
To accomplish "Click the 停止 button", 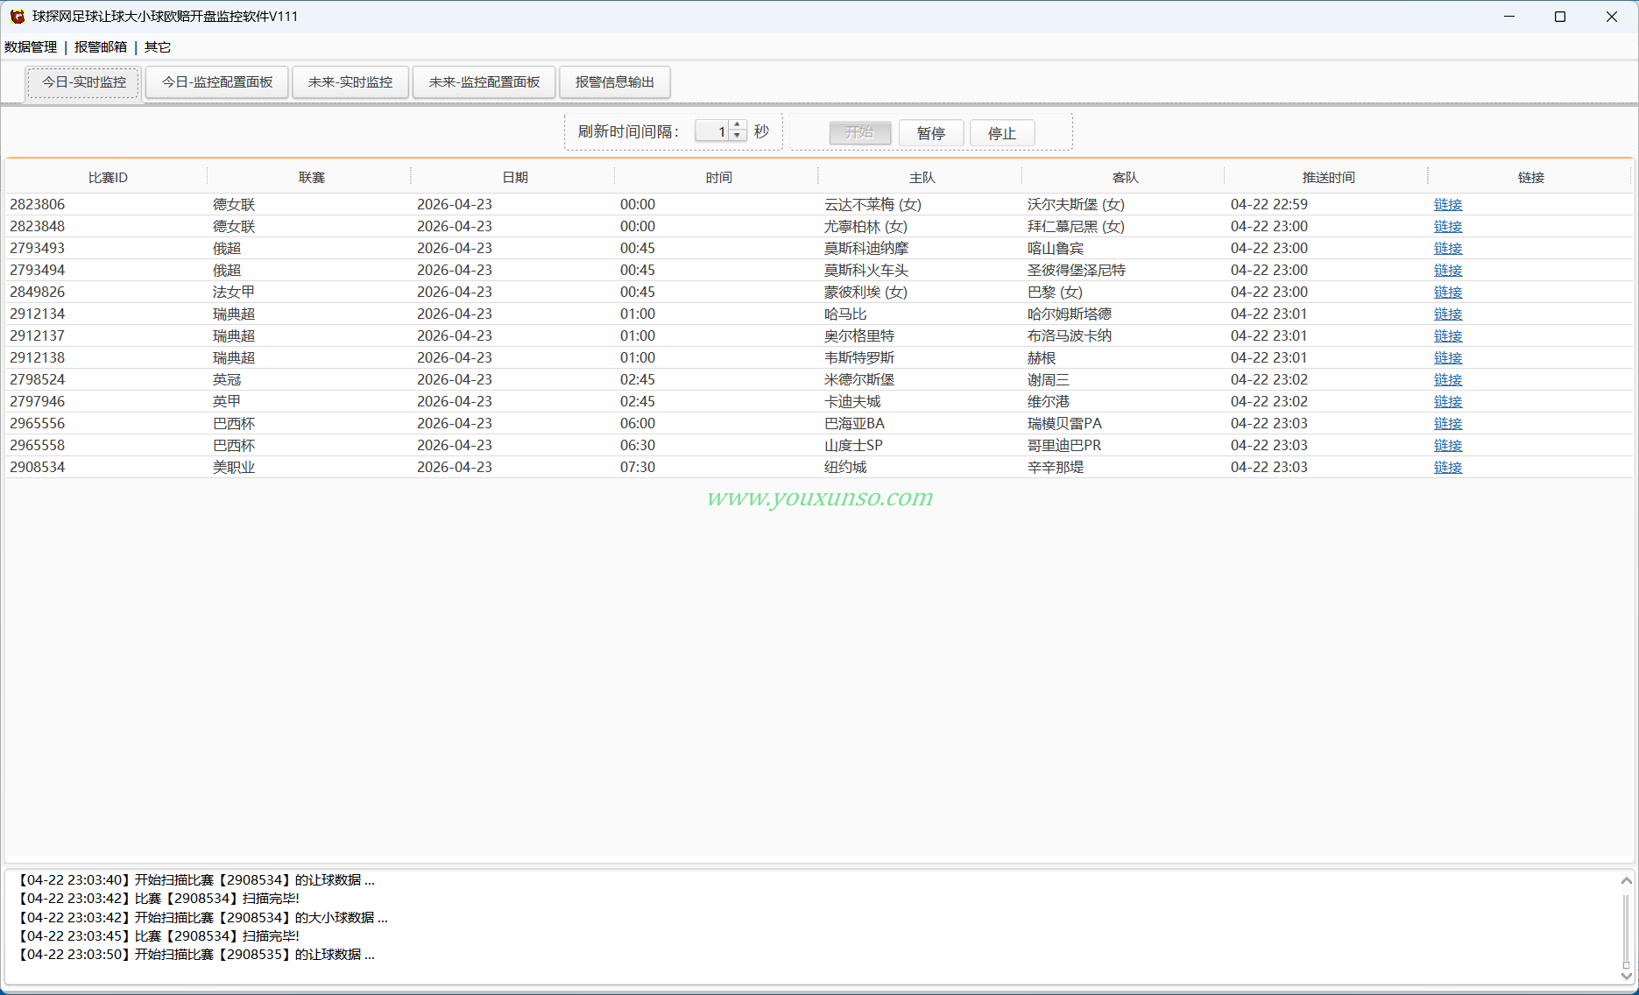I will click(1002, 133).
